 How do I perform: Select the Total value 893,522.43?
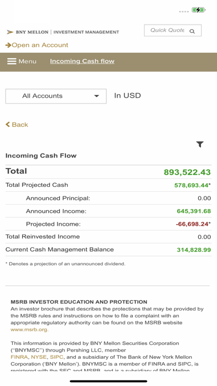[187, 172]
